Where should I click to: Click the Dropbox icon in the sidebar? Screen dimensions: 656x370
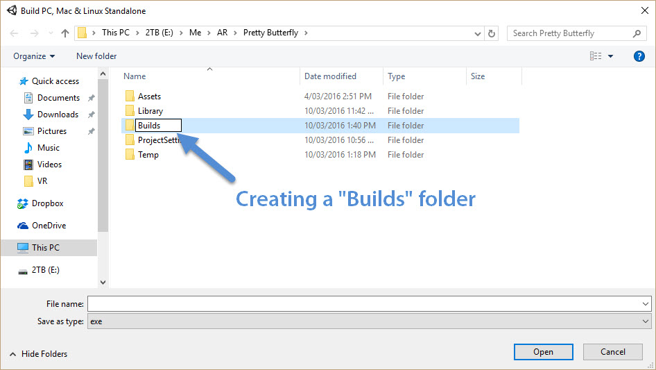(x=23, y=203)
